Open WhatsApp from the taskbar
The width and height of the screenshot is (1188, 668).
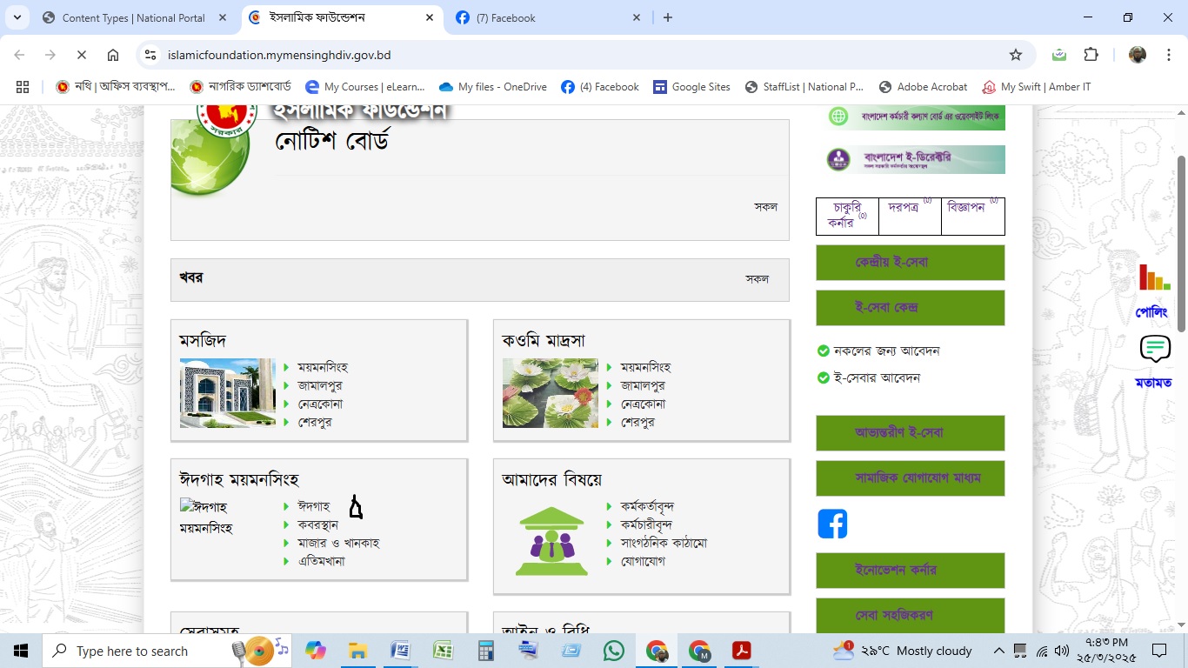point(613,651)
